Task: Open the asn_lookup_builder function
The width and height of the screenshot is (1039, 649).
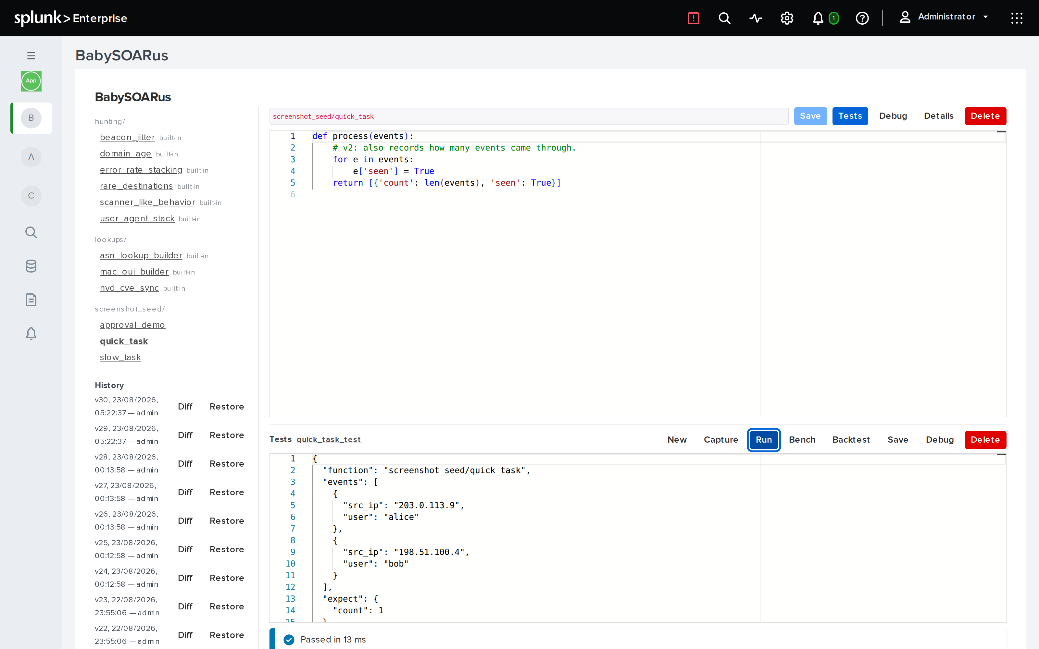Action: (x=141, y=256)
